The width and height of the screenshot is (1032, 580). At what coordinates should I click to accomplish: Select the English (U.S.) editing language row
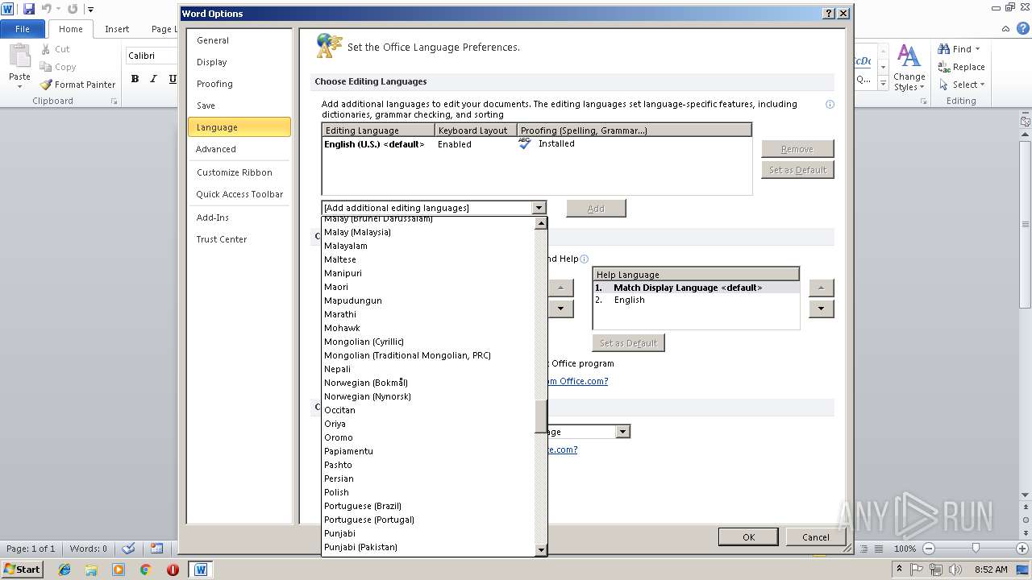(536, 144)
